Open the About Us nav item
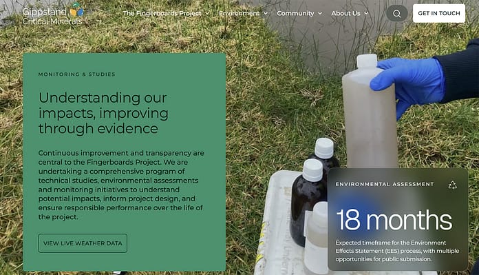 coord(345,14)
